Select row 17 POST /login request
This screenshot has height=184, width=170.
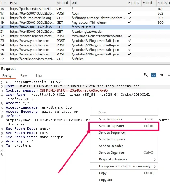(85, 13)
